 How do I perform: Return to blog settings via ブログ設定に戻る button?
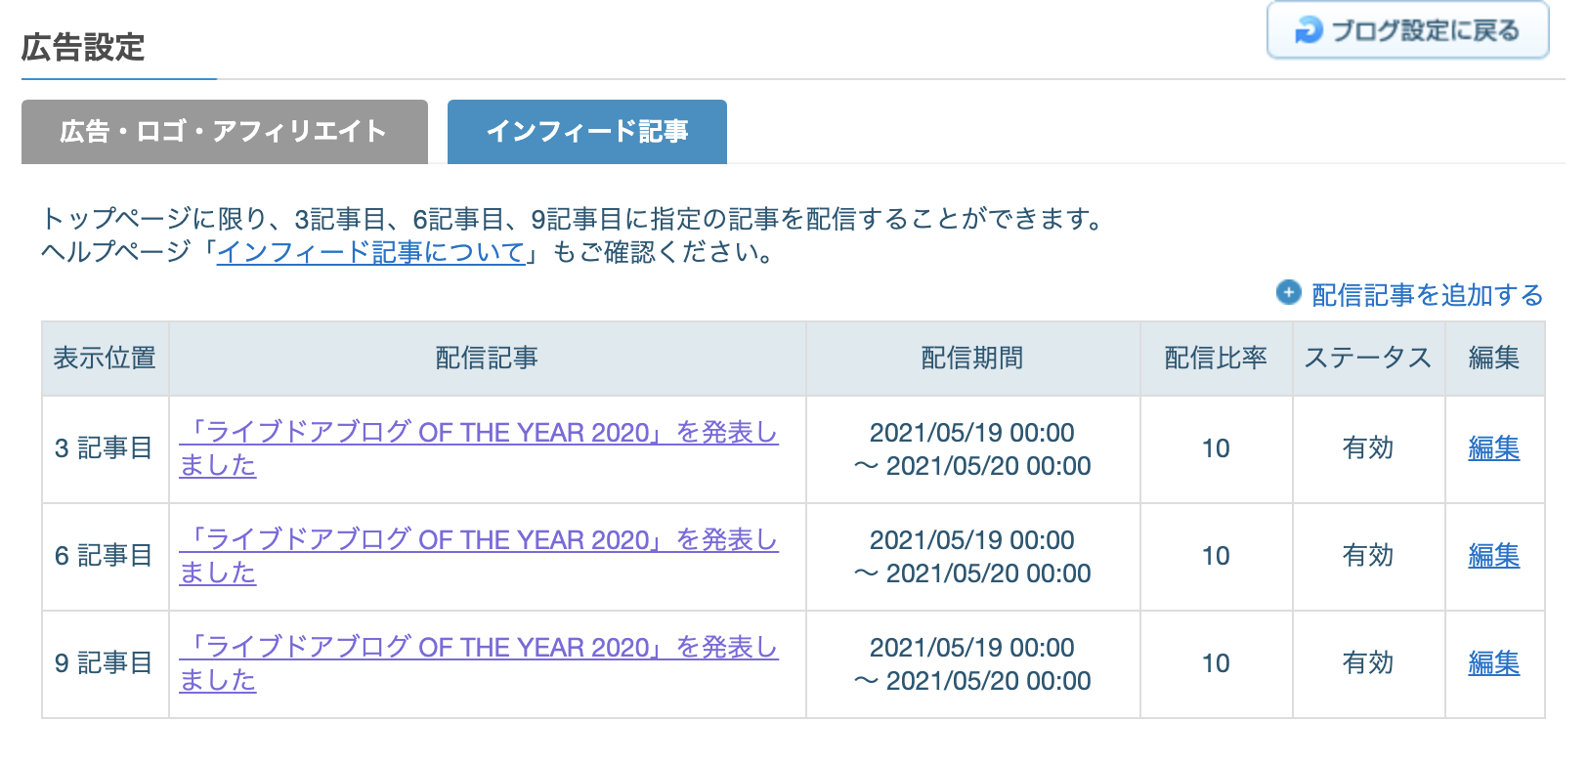1407,31
